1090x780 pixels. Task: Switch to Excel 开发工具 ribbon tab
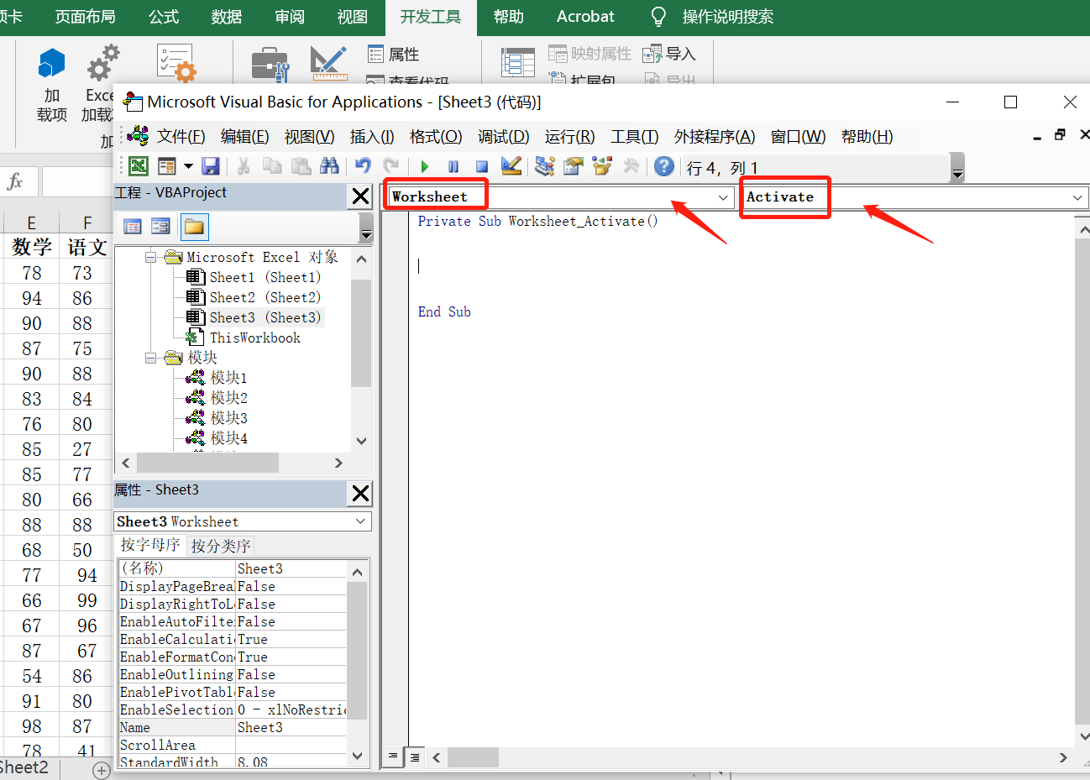(431, 17)
